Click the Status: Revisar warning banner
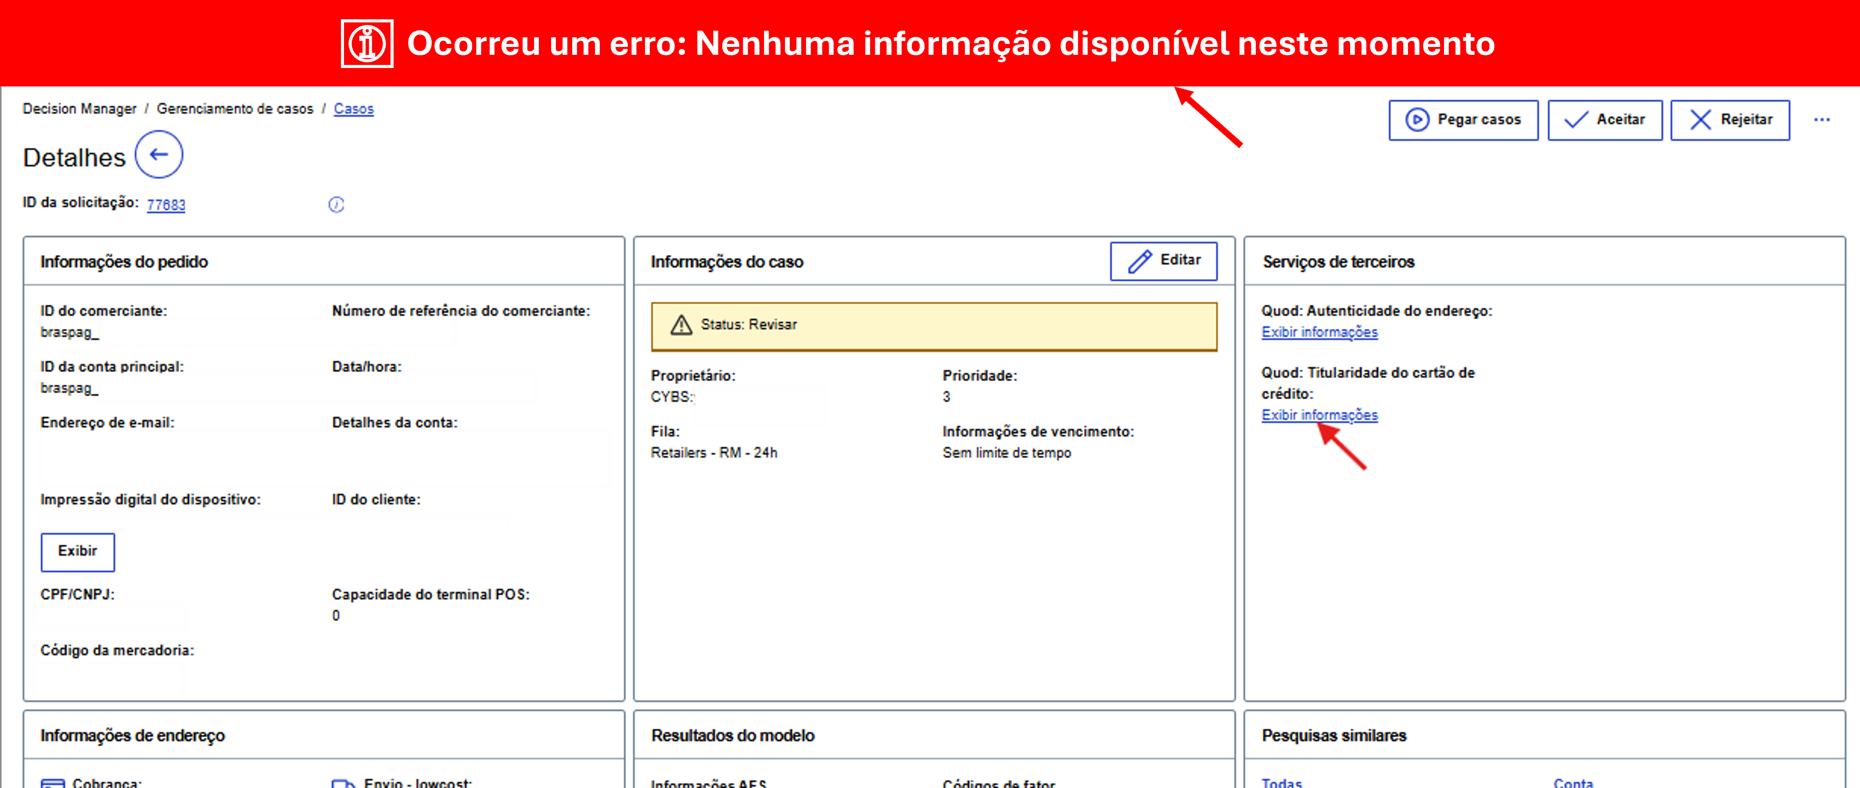The height and width of the screenshot is (788, 1860). coord(934,326)
